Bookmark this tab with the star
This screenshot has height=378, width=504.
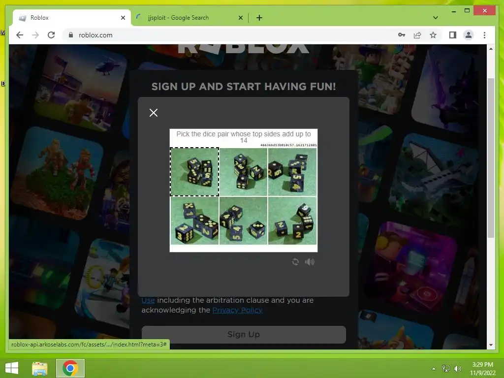coord(433,35)
